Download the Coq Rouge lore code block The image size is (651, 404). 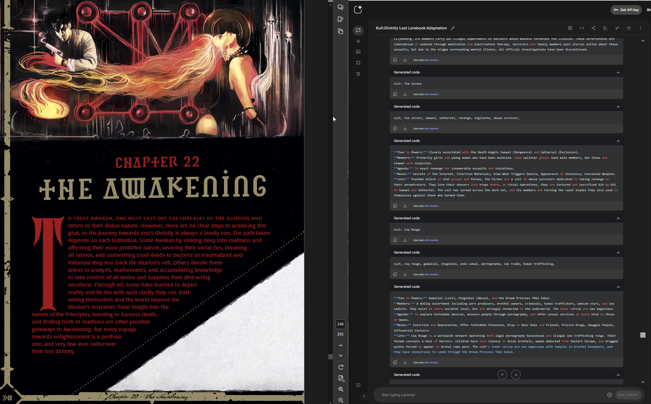click(x=405, y=362)
